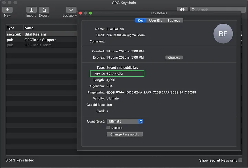The width and height of the screenshot is (248, 168).
Task: Sort by the Name column header
Action: click(x=48, y=28)
